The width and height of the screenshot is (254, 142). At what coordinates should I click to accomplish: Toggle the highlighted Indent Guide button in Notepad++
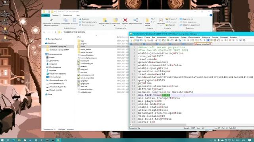point(208,40)
